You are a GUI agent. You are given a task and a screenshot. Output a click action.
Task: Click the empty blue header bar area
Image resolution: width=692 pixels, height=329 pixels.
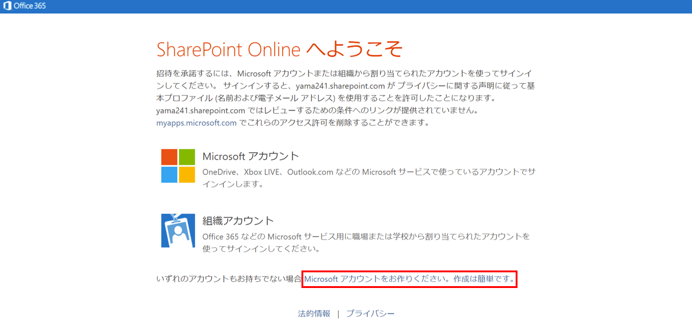point(369,6)
